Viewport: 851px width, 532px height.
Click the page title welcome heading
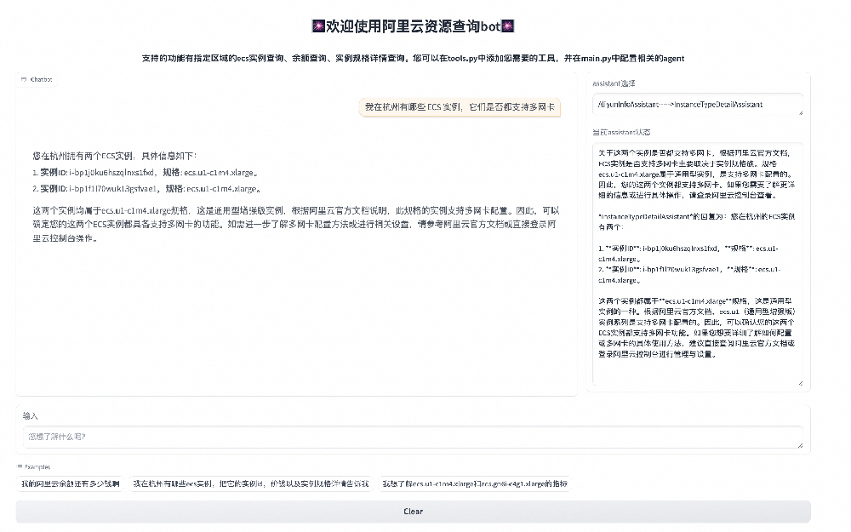tap(413, 26)
